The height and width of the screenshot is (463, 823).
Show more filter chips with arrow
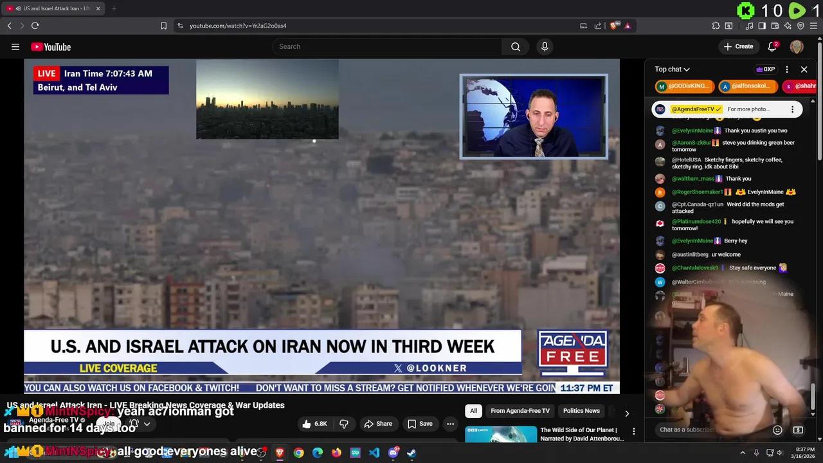pyautogui.click(x=627, y=413)
